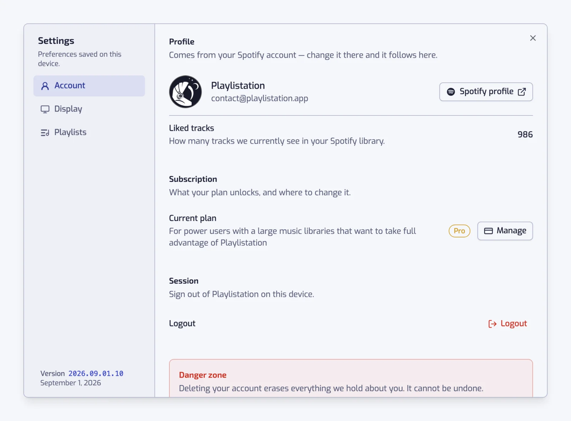The image size is (571, 421).
Task: Click the Account person icon
Action: coord(45,86)
